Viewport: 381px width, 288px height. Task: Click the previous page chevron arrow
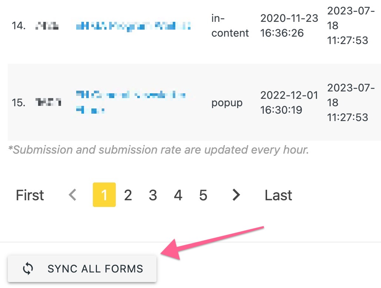[73, 195]
